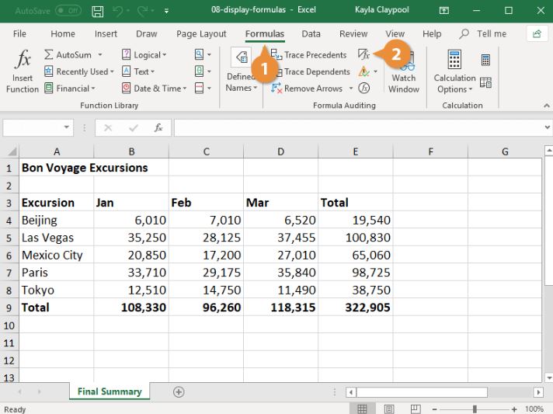
Task: Click Trace Precedents
Action: point(308,54)
